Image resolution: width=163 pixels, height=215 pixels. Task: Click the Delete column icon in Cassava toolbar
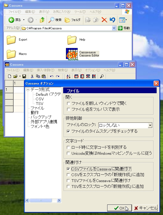click(x=94, y=76)
